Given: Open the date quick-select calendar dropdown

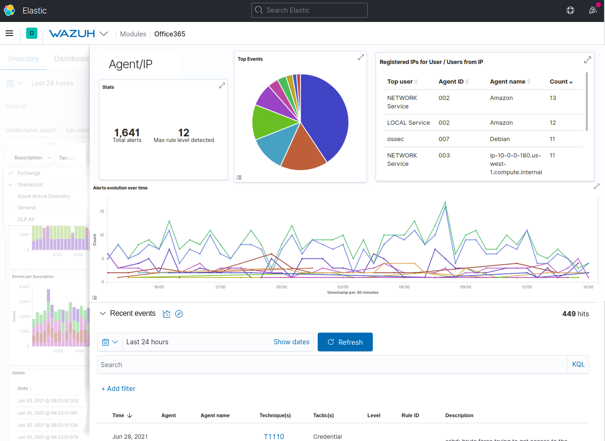Looking at the screenshot, I should click(x=110, y=341).
